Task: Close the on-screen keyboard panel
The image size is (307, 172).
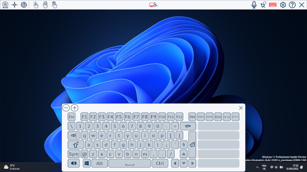Action: (x=241, y=108)
